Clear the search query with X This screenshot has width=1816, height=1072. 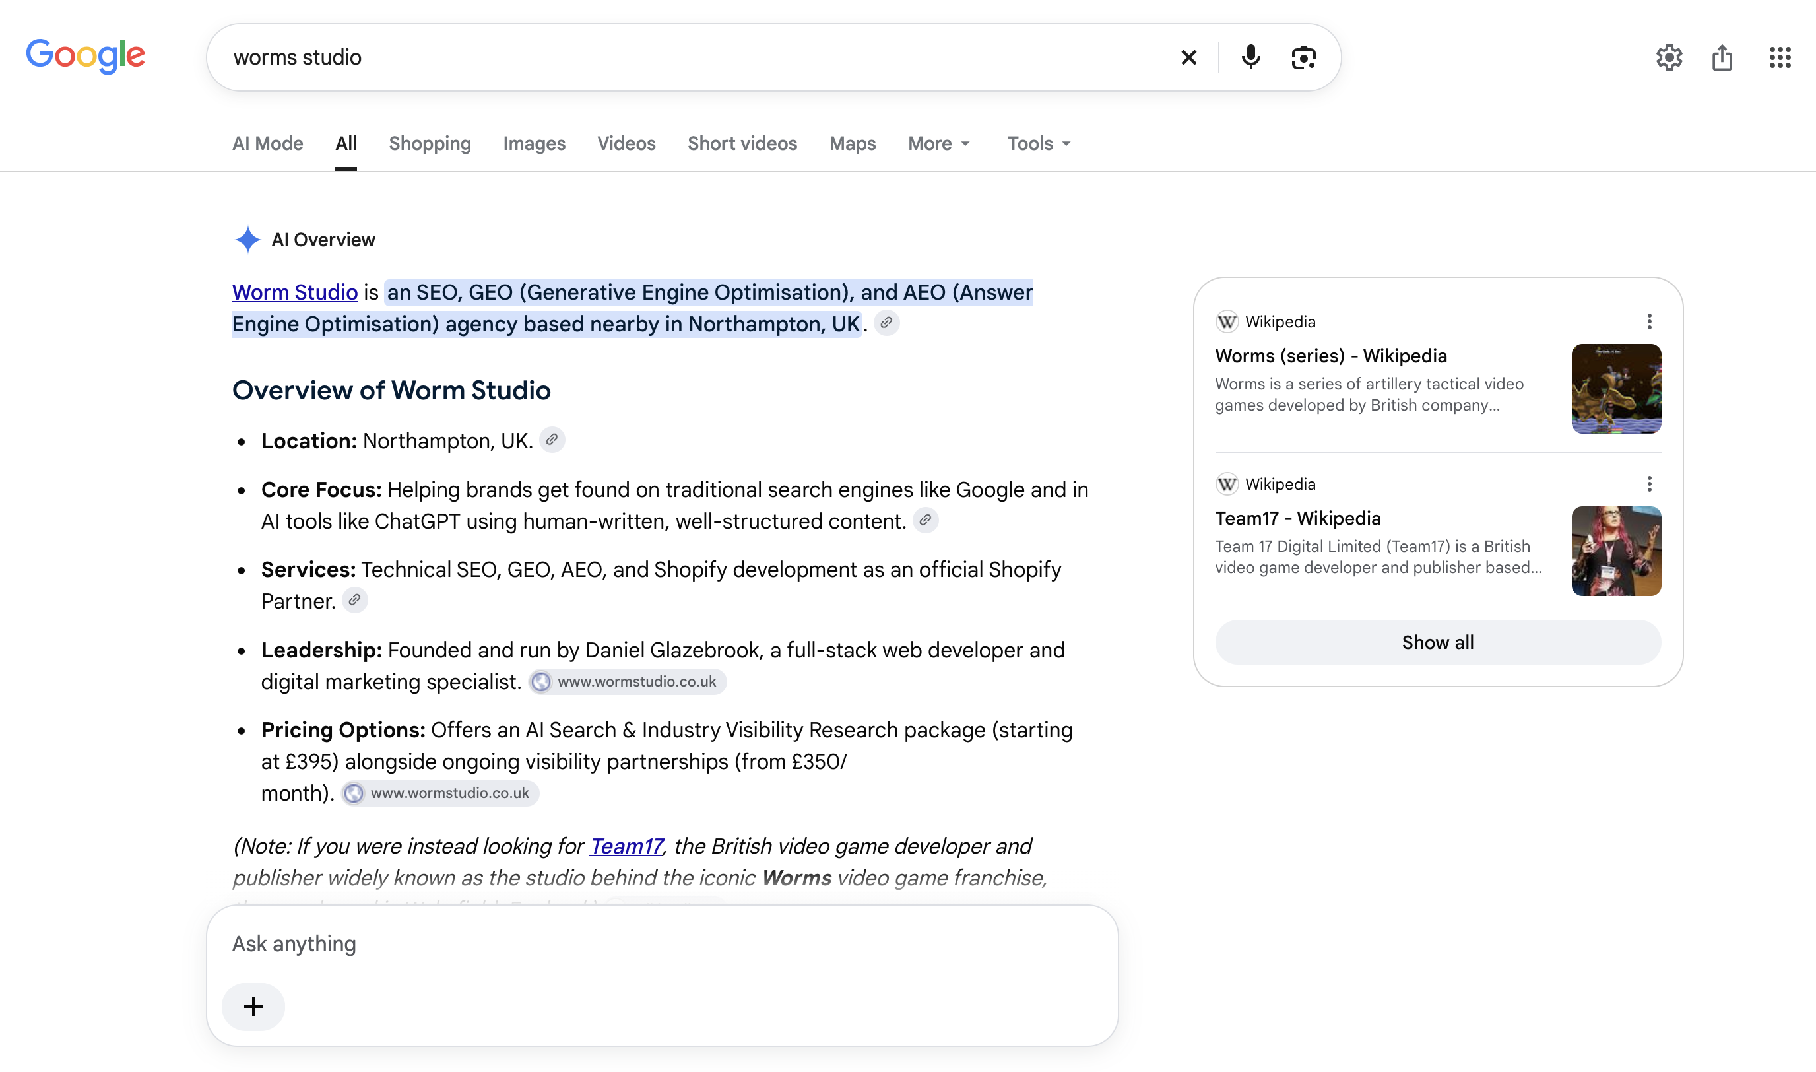(1188, 57)
